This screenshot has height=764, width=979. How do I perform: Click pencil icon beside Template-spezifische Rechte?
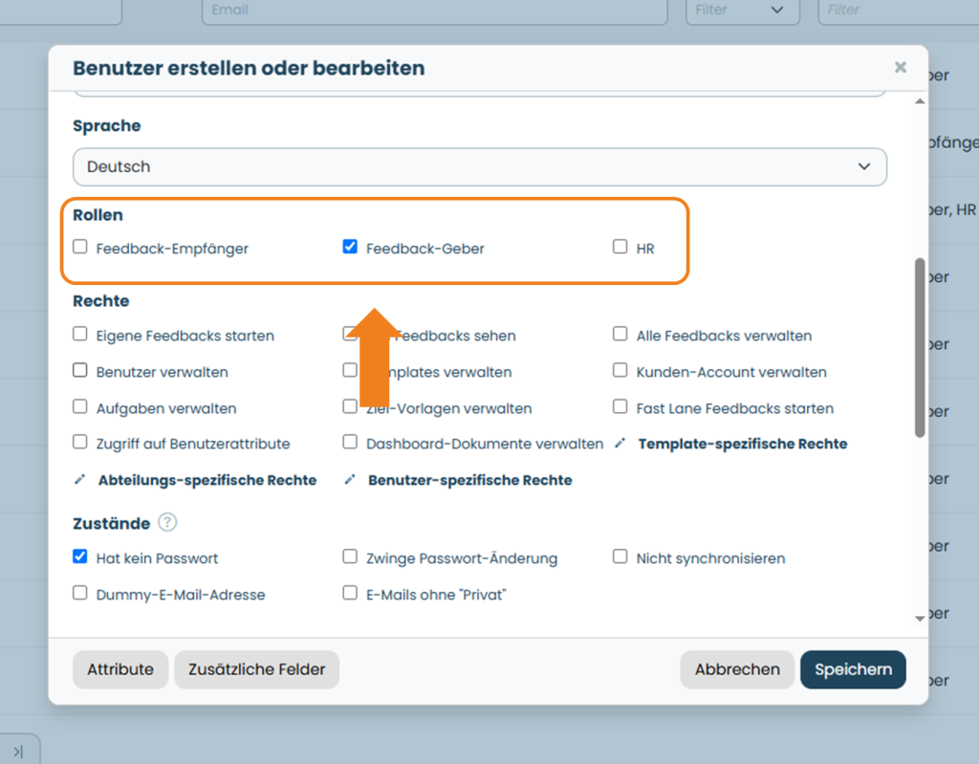click(620, 444)
